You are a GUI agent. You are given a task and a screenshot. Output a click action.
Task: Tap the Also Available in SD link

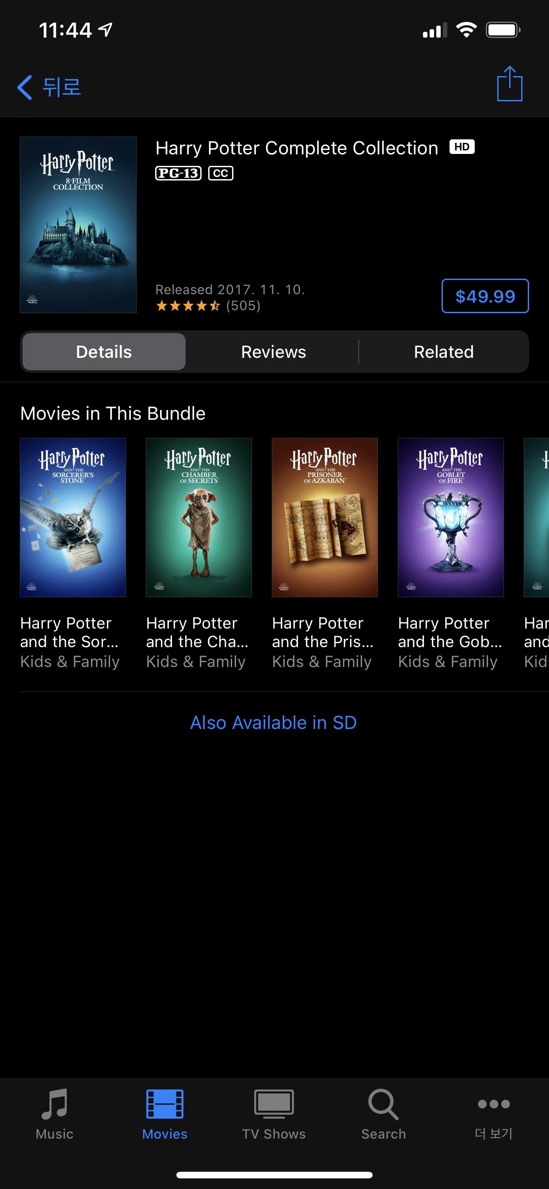tap(274, 722)
